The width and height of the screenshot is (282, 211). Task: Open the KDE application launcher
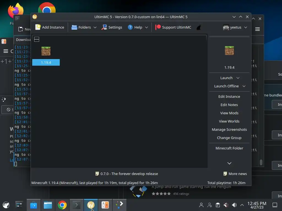[6, 205]
